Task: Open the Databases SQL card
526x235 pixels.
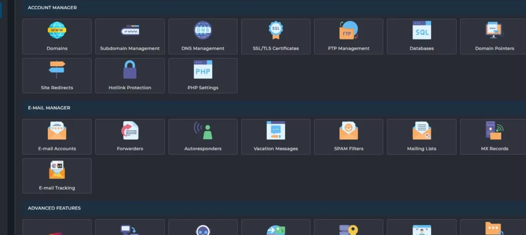Action: click(422, 36)
